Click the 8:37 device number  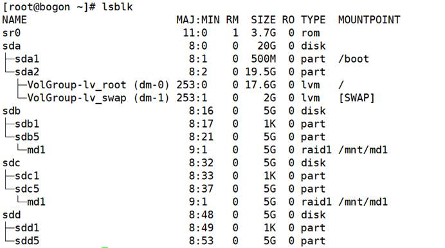[201, 189]
